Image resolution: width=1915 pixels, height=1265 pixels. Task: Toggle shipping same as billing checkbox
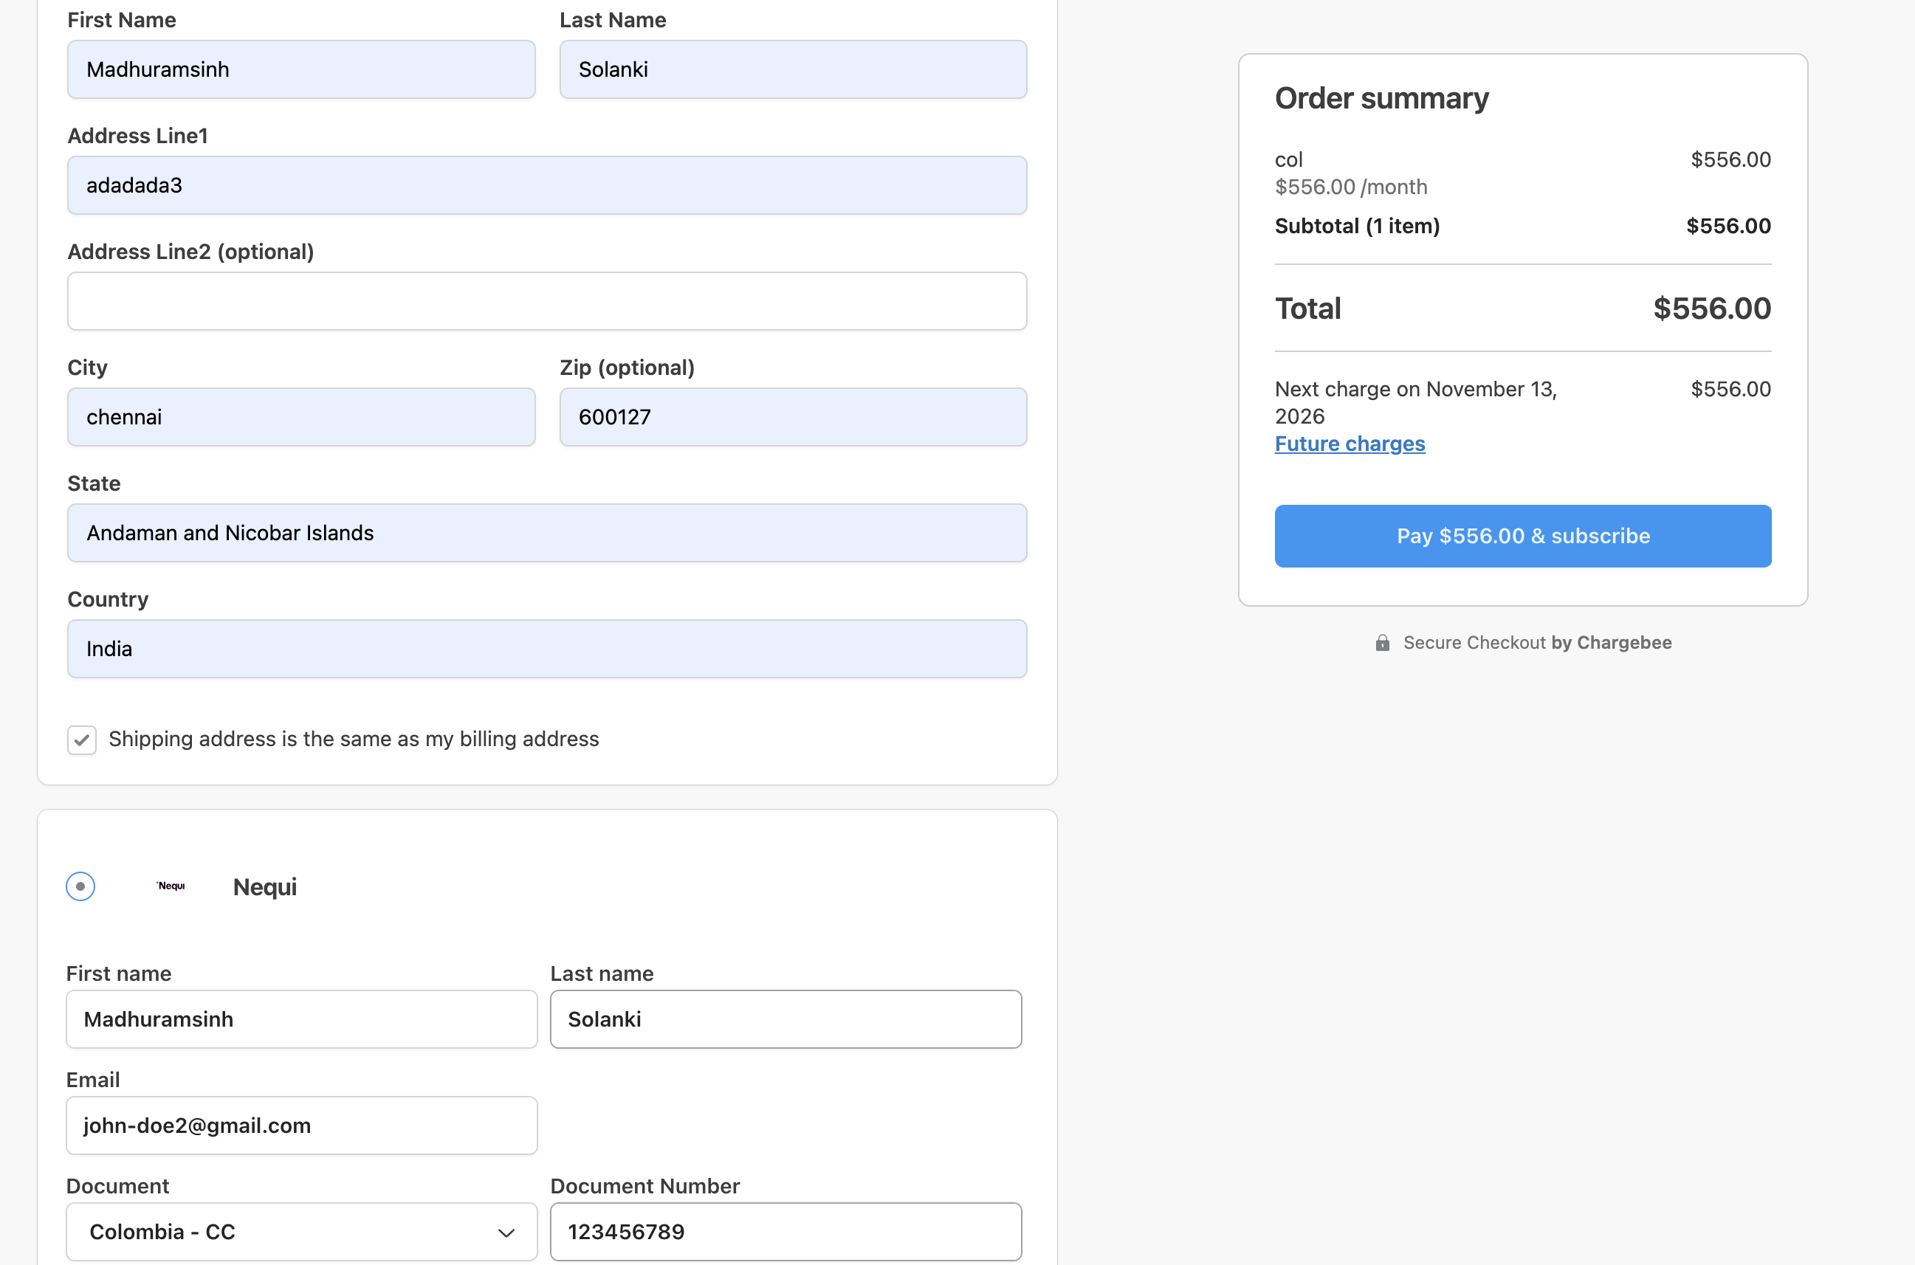coord(81,739)
